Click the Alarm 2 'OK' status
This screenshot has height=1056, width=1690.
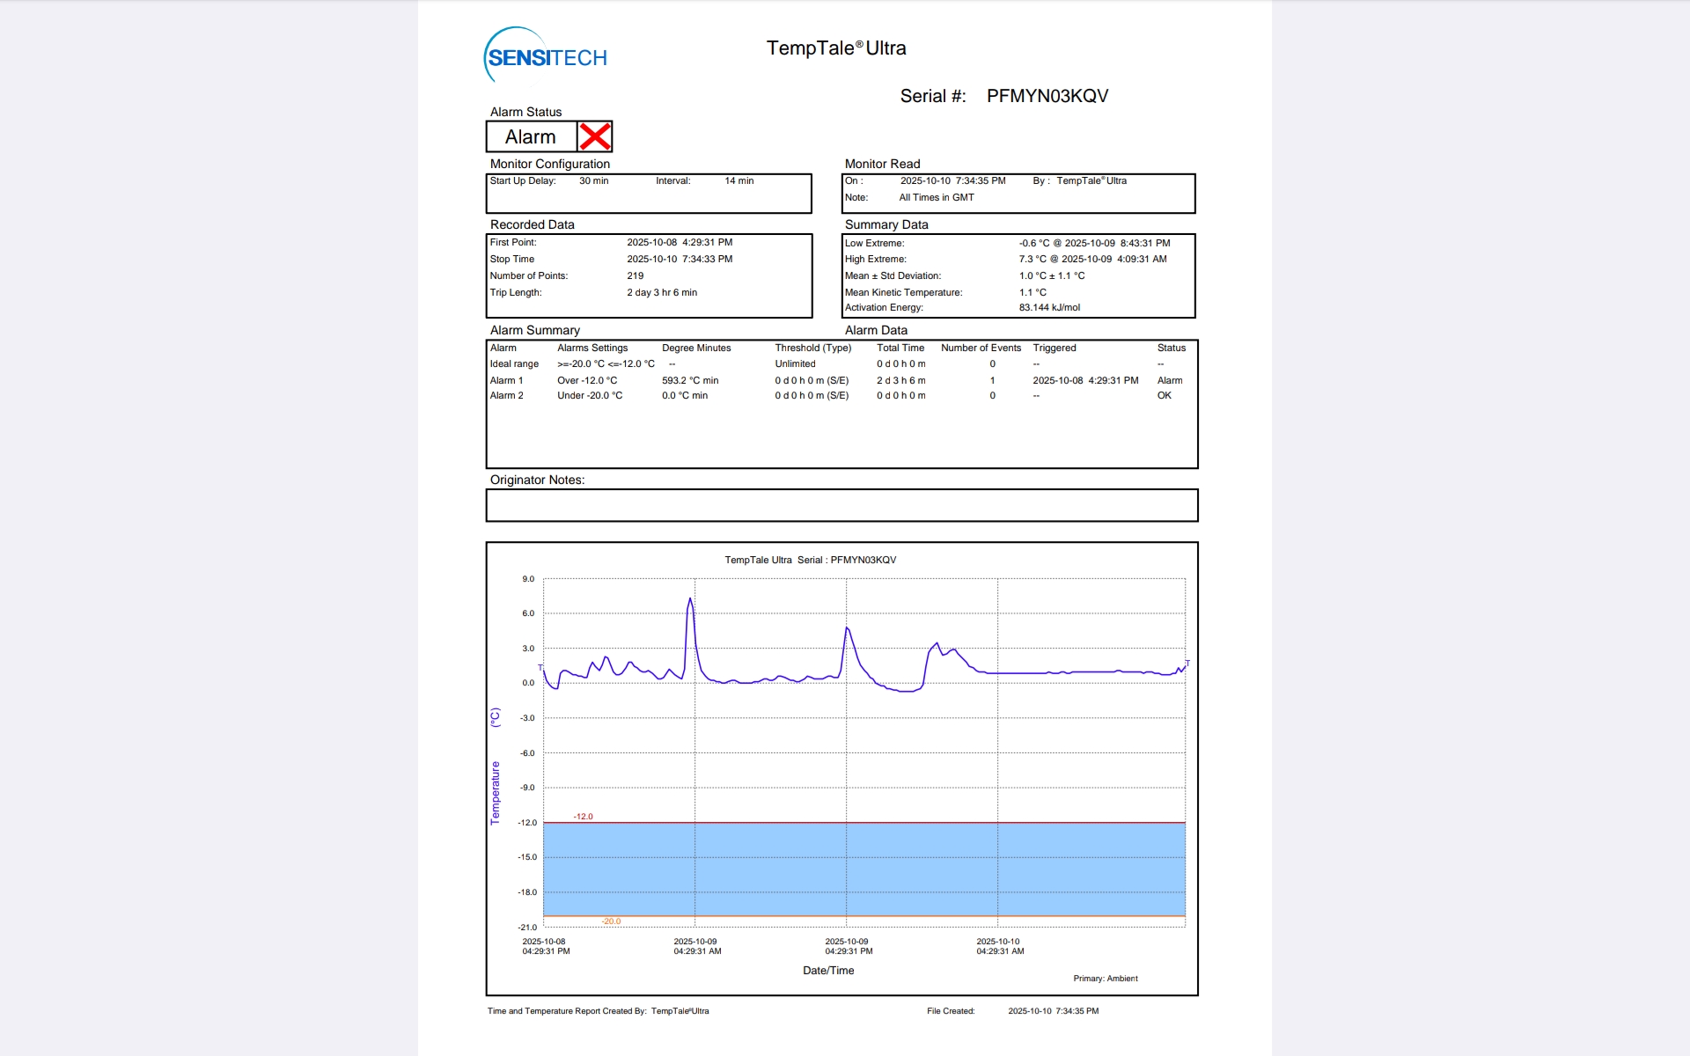click(x=1164, y=395)
